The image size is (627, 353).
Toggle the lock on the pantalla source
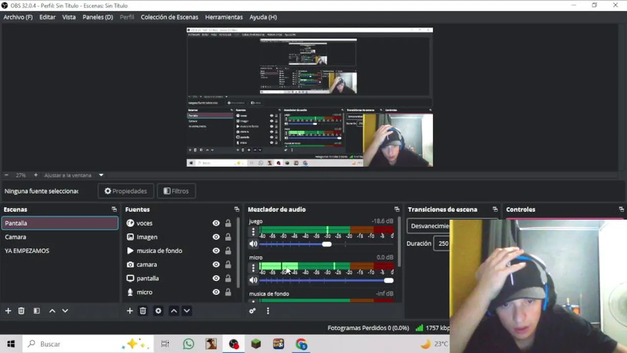228,278
